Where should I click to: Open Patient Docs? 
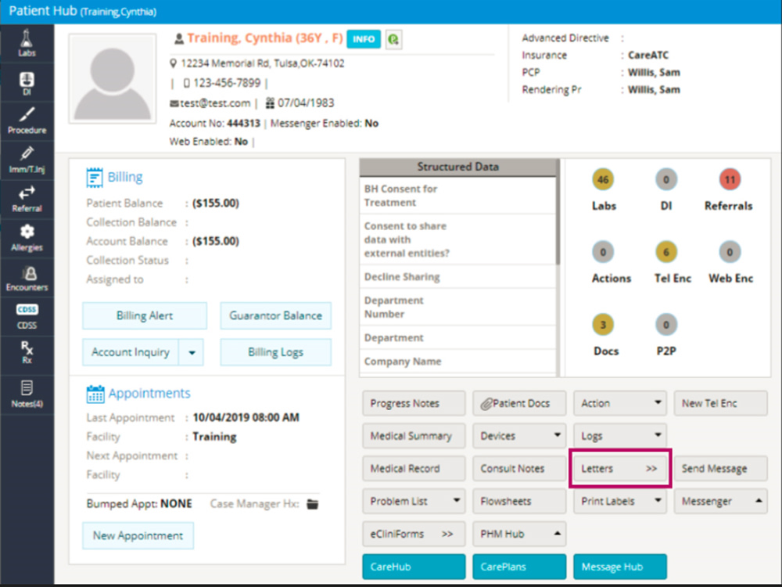click(x=519, y=403)
